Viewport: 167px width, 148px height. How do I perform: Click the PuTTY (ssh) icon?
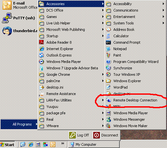7,18
